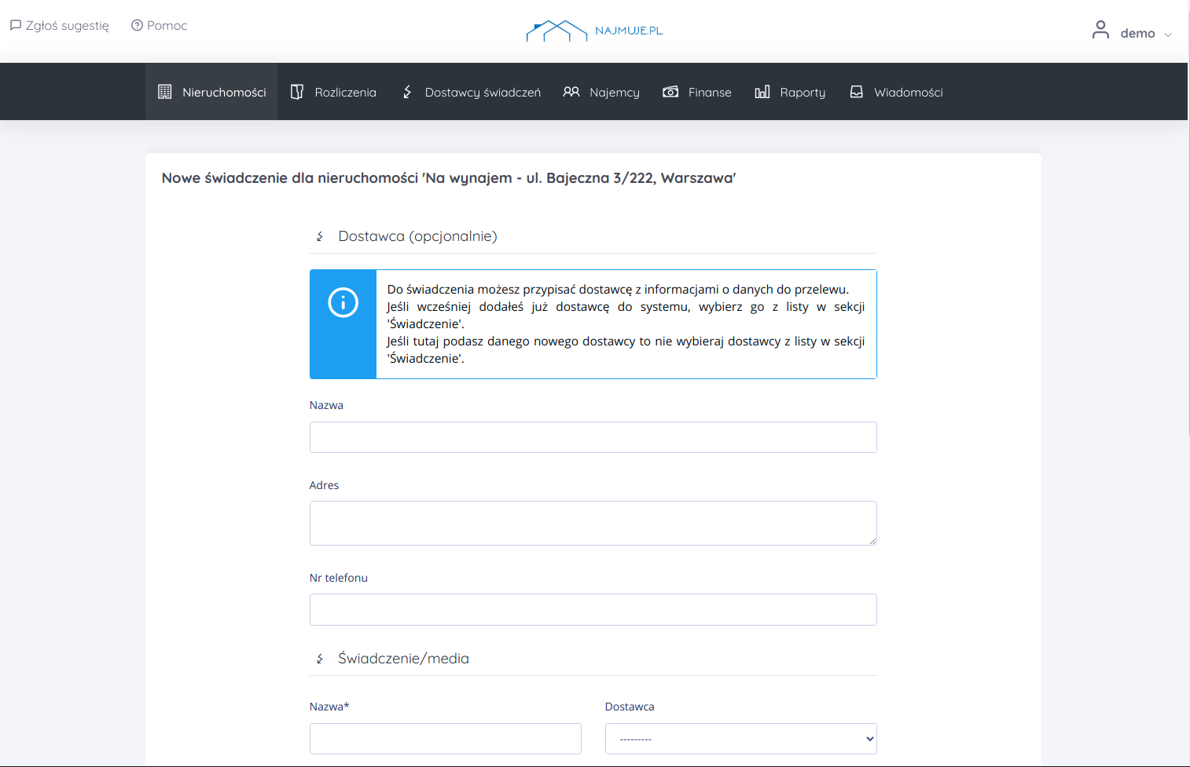
Task: Click the 'Nowe świadczenie dla nieruchomości' page title
Action: (449, 178)
